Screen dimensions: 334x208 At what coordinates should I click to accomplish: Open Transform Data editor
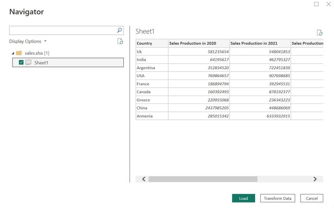tap(277, 198)
